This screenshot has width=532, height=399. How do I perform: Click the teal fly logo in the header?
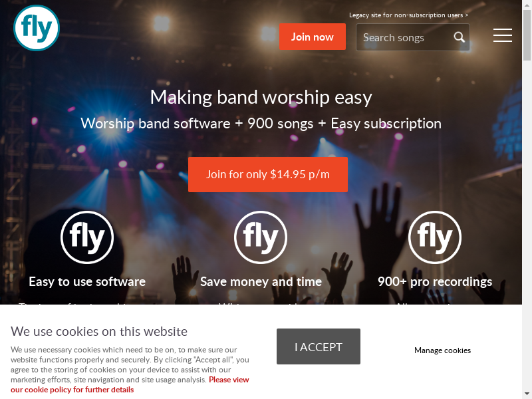tap(37, 28)
